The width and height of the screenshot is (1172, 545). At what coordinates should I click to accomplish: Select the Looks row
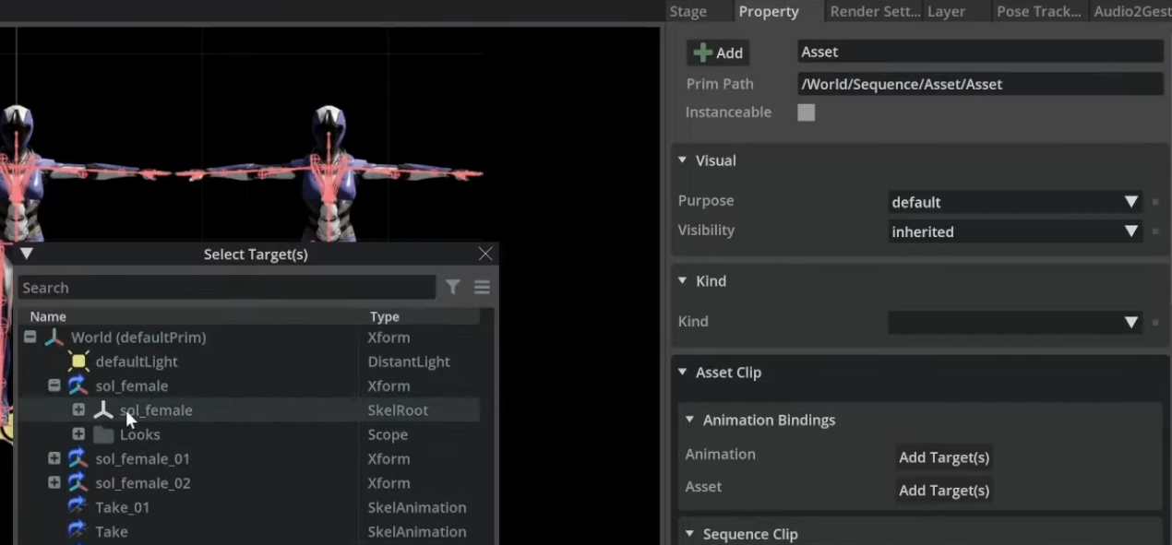pyautogui.click(x=249, y=434)
